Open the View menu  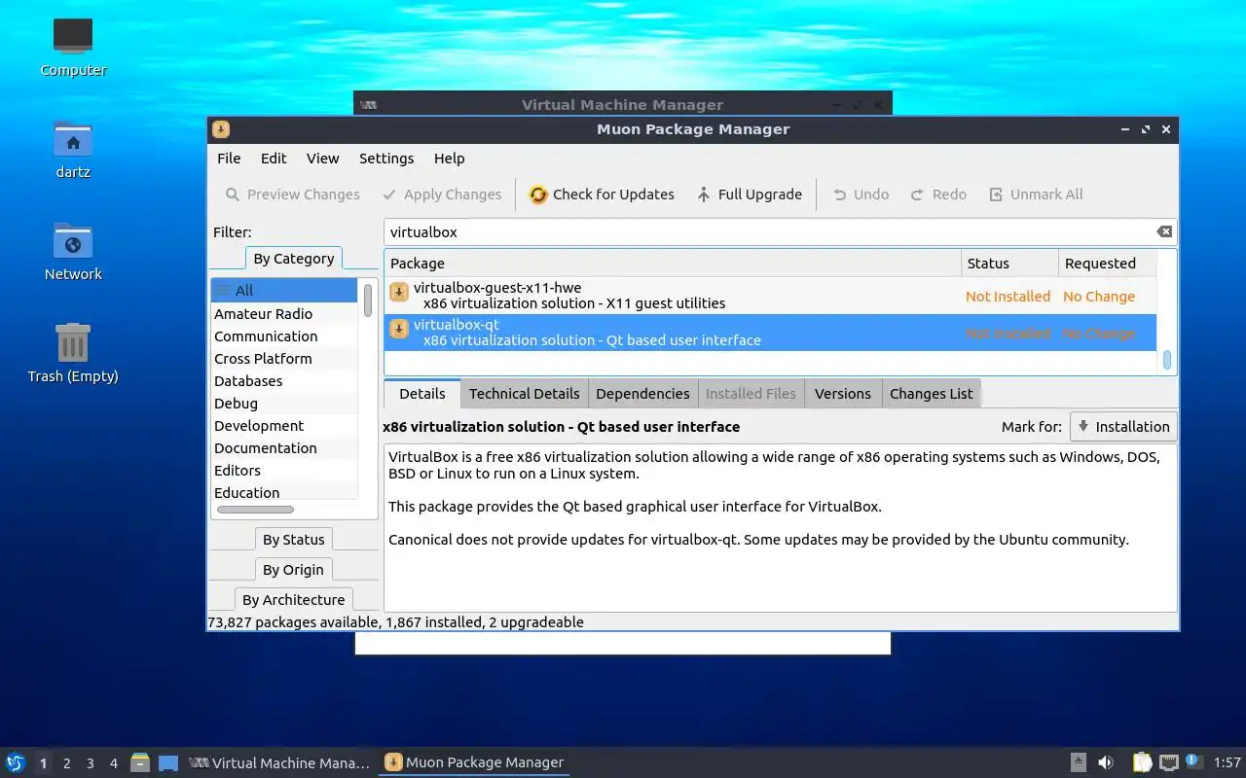click(323, 159)
